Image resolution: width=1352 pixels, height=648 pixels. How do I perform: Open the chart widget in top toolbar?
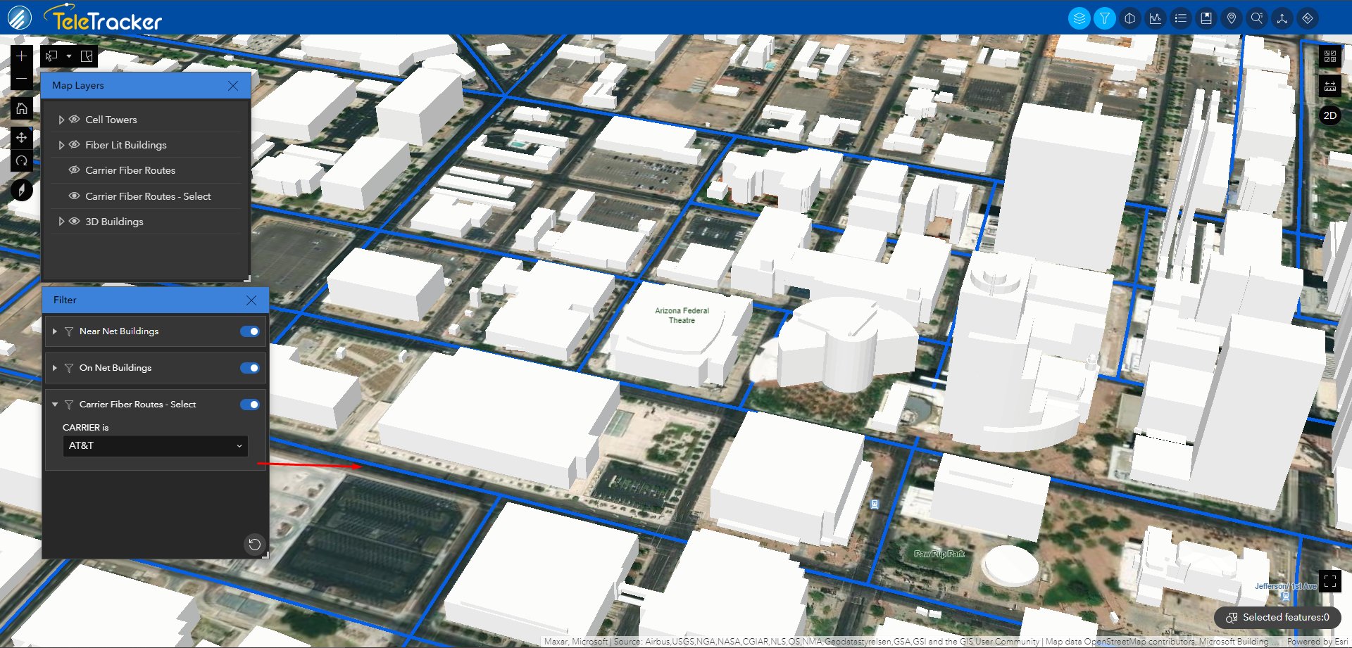(x=1155, y=18)
